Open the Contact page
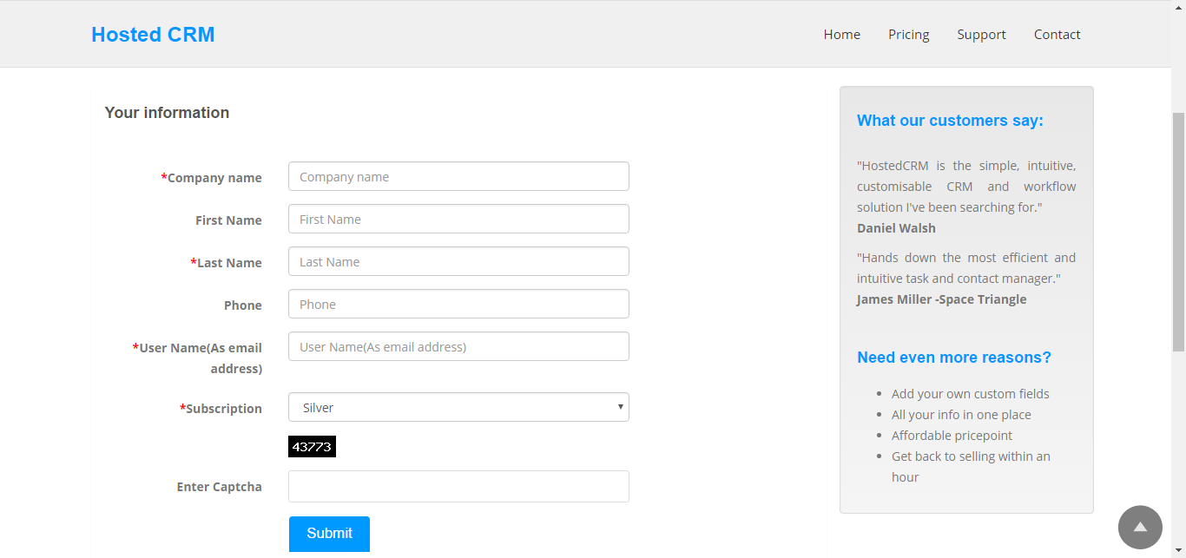 [1058, 35]
